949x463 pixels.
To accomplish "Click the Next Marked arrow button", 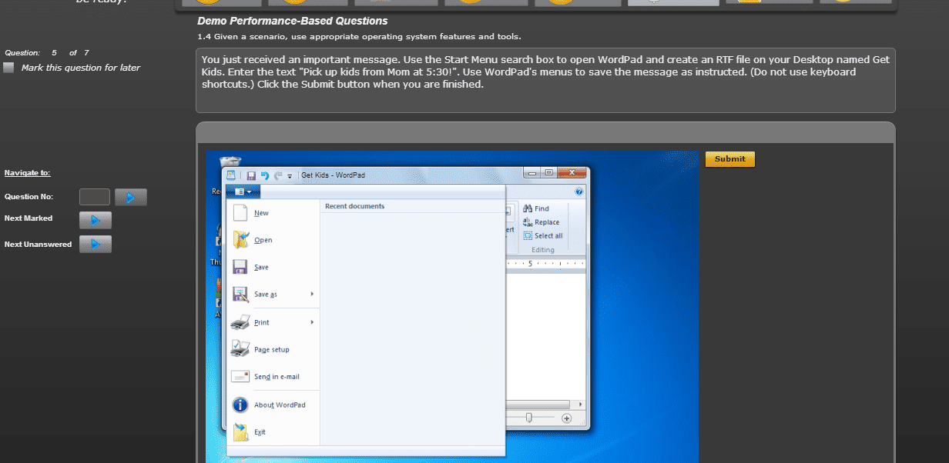I will click(96, 220).
